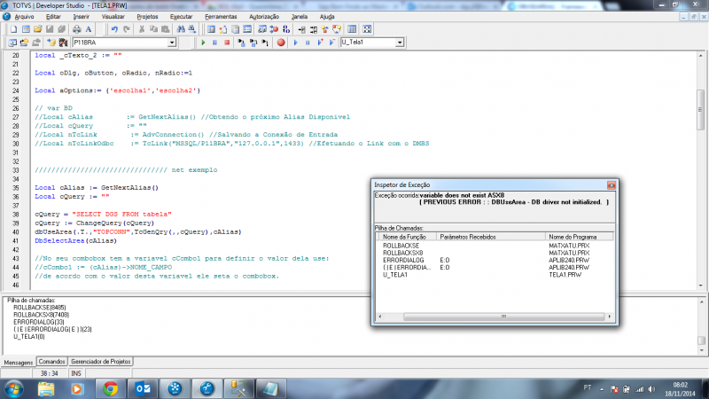709x399 pixels.
Task: Click the Nome do Programa column header
Action: tap(580, 237)
